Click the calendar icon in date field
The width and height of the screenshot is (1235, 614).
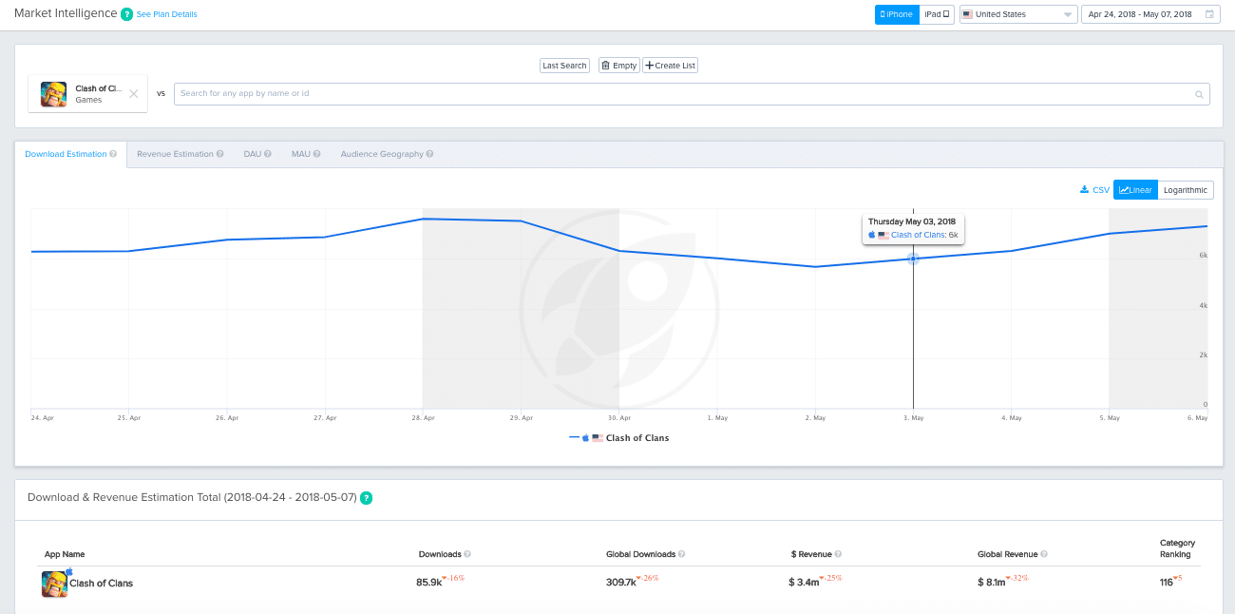(1209, 14)
